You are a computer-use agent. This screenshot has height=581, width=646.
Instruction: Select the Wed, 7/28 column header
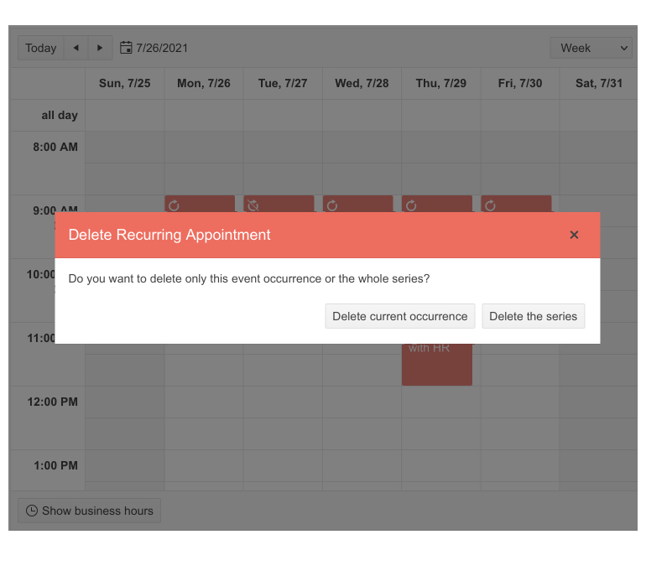(x=362, y=84)
